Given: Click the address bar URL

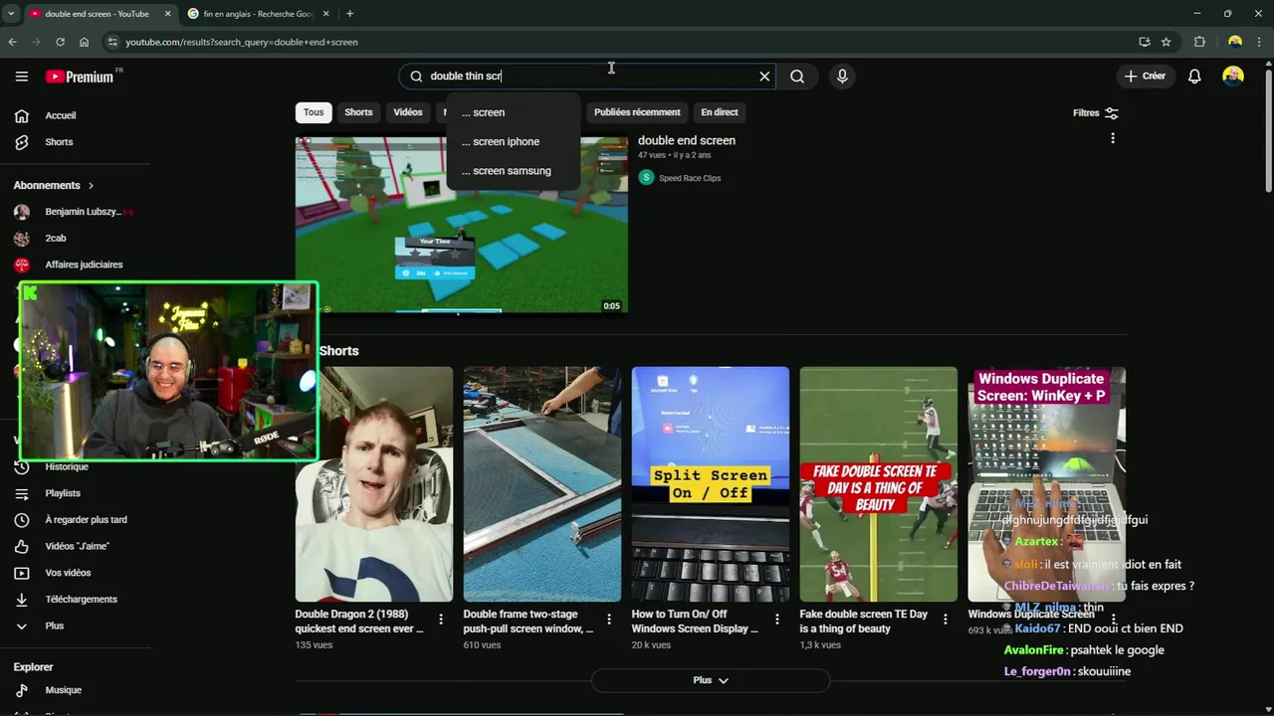Looking at the screenshot, I should click(242, 42).
